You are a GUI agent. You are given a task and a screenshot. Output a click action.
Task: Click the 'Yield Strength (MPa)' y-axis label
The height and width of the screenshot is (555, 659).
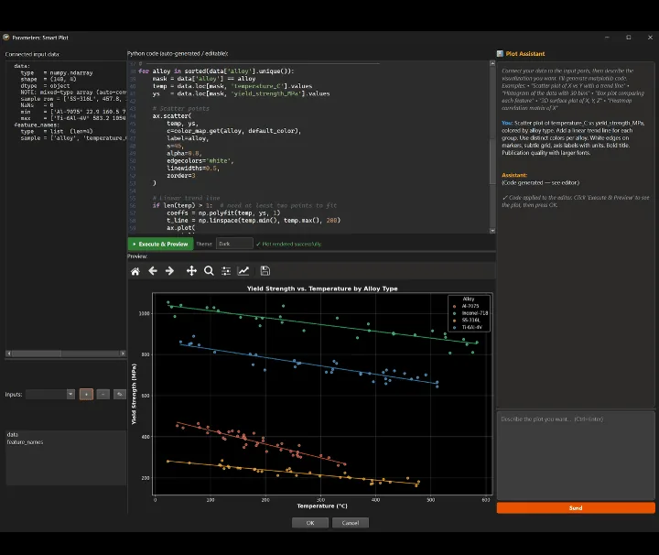click(x=134, y=394)
